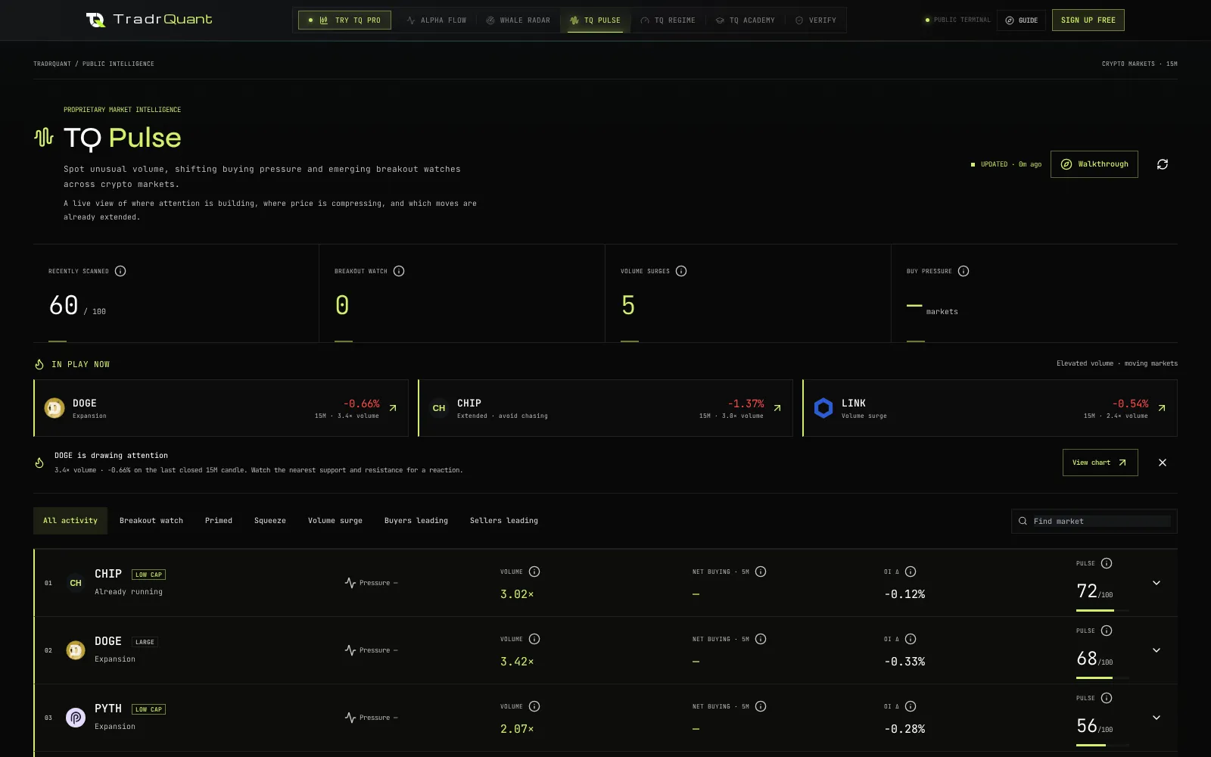The height and width of the screenshot is (757, 1211).
Task: Show Volume info in the PYTH row
Action: (534, 706)
